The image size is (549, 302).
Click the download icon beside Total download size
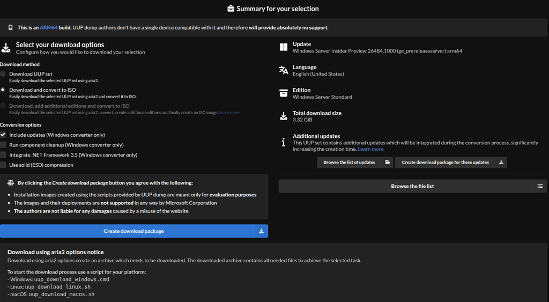284,116
